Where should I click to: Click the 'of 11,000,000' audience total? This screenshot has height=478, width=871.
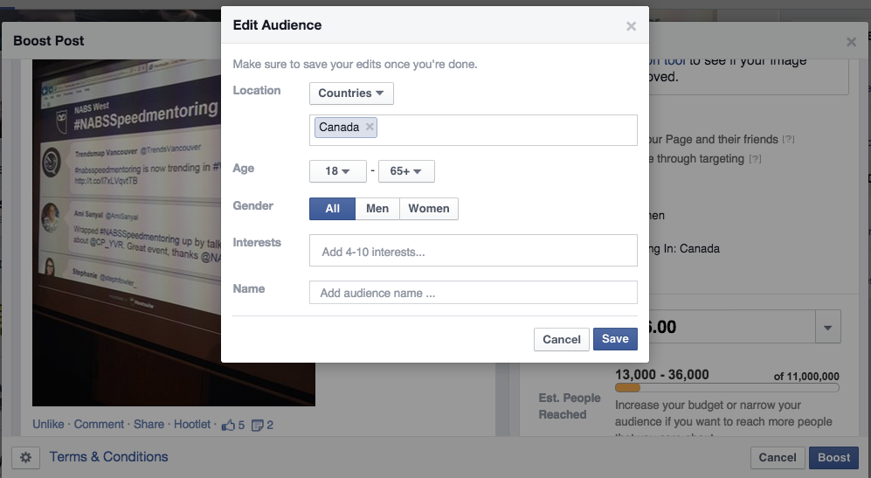coord(806,377)
